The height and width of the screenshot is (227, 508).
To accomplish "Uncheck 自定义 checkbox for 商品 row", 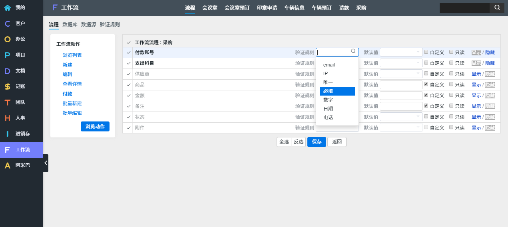I will tap(426, 84).
